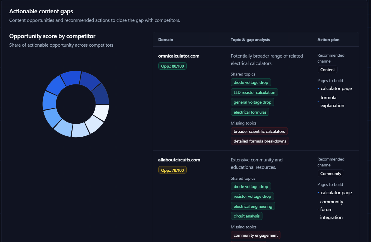Click the detailed formula breakdowns tag
This screenshot has height=242, width=371.
point(260,141)
